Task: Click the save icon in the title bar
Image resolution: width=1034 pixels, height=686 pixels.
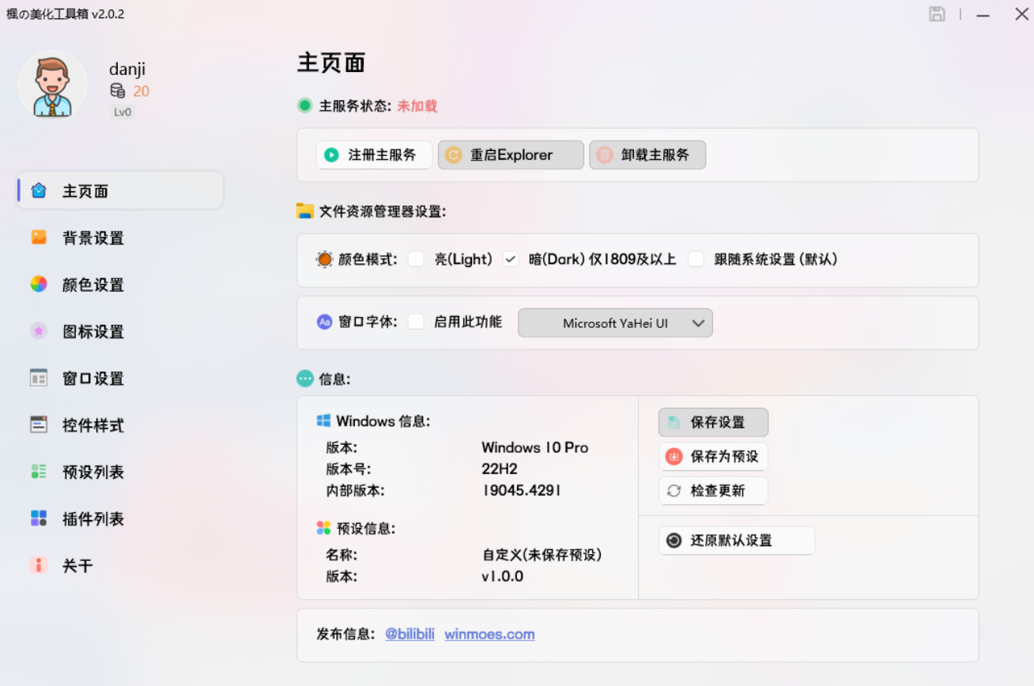Action: (x=937, y=13)
